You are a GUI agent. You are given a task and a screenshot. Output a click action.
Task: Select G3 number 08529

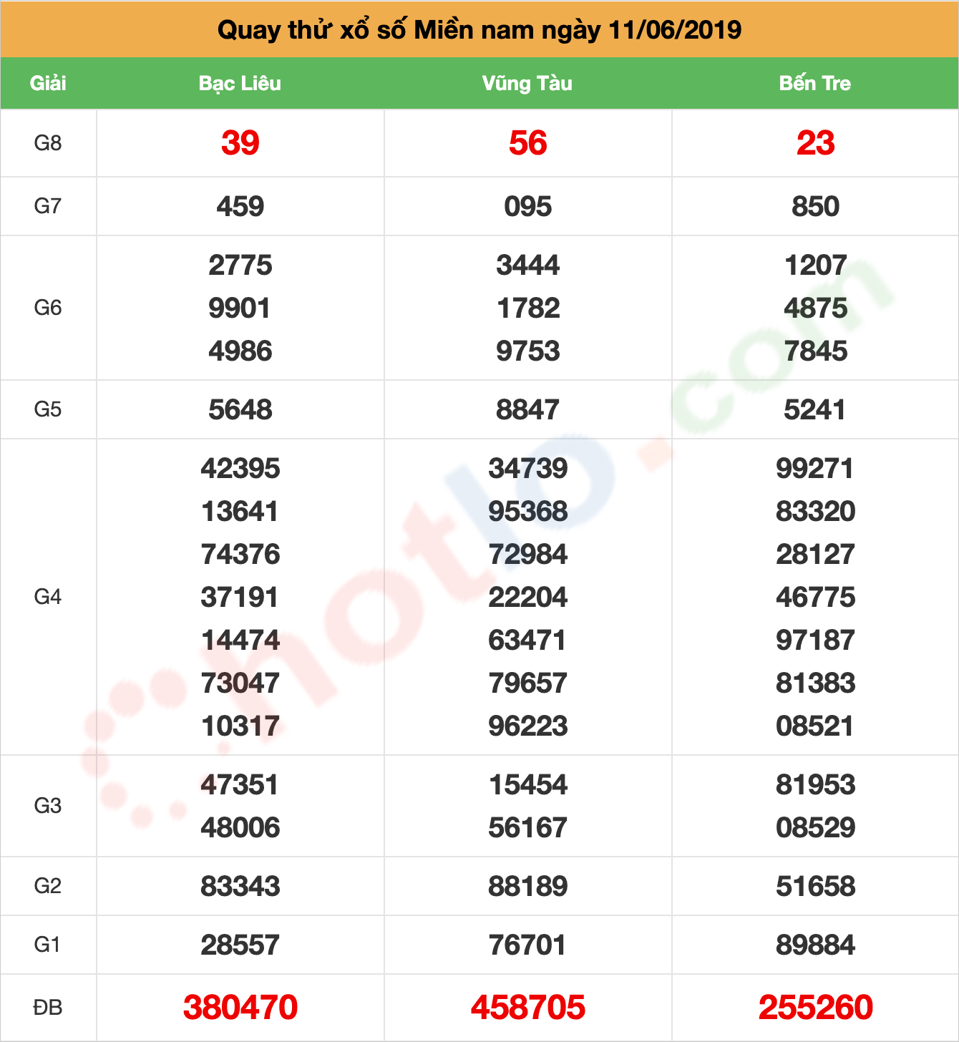coord(816,828)
